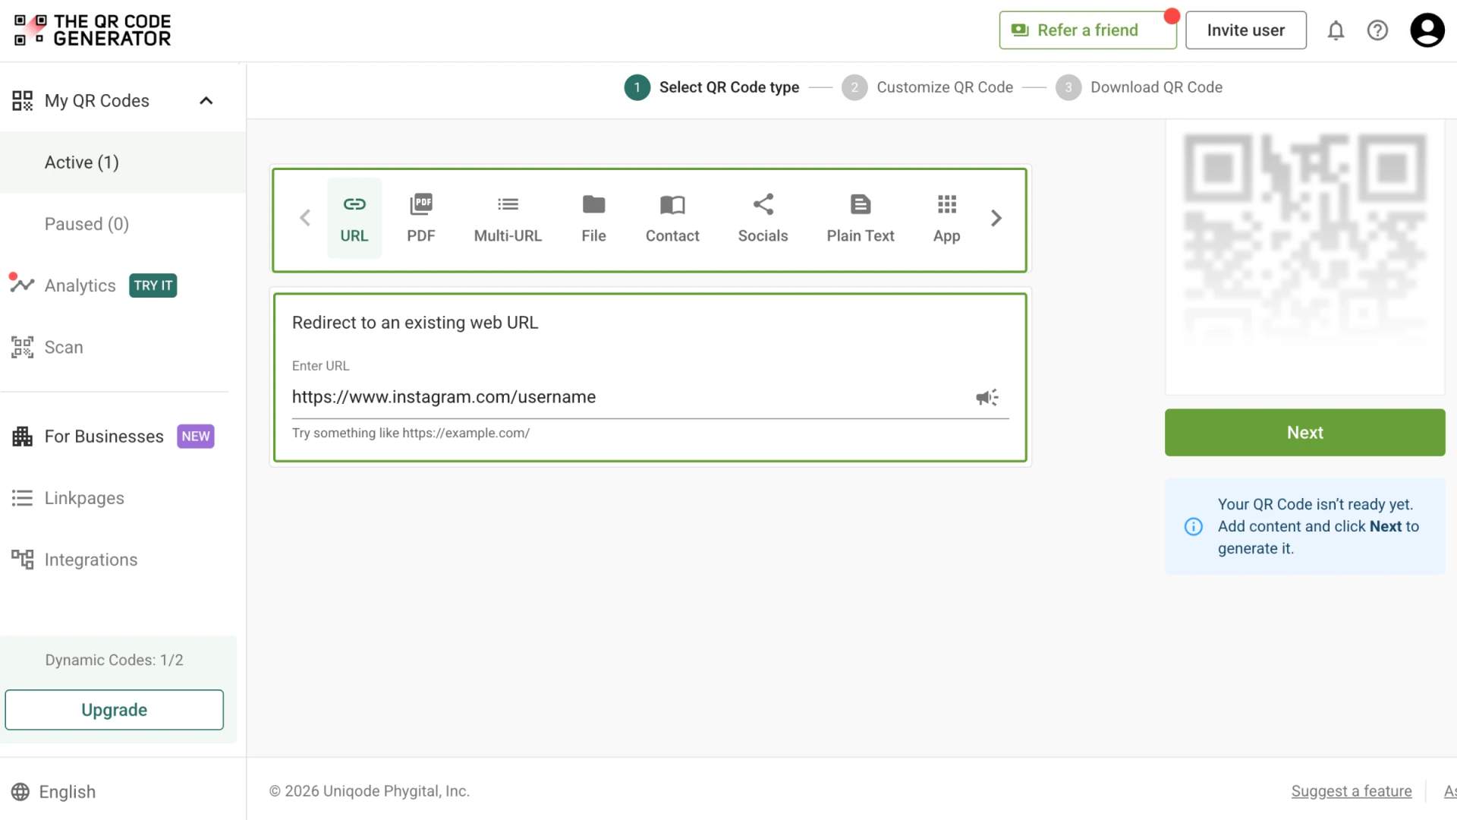
Task: Click the TRY IT badge
Action: [153, 285]
